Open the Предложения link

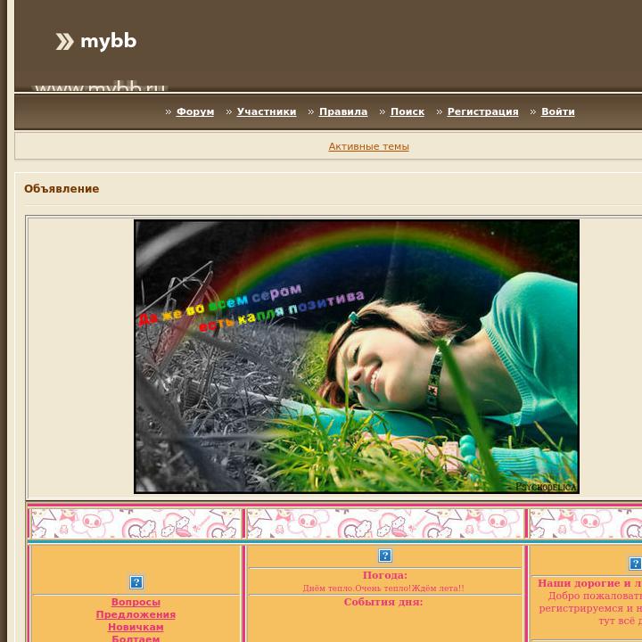click(136, 614)
